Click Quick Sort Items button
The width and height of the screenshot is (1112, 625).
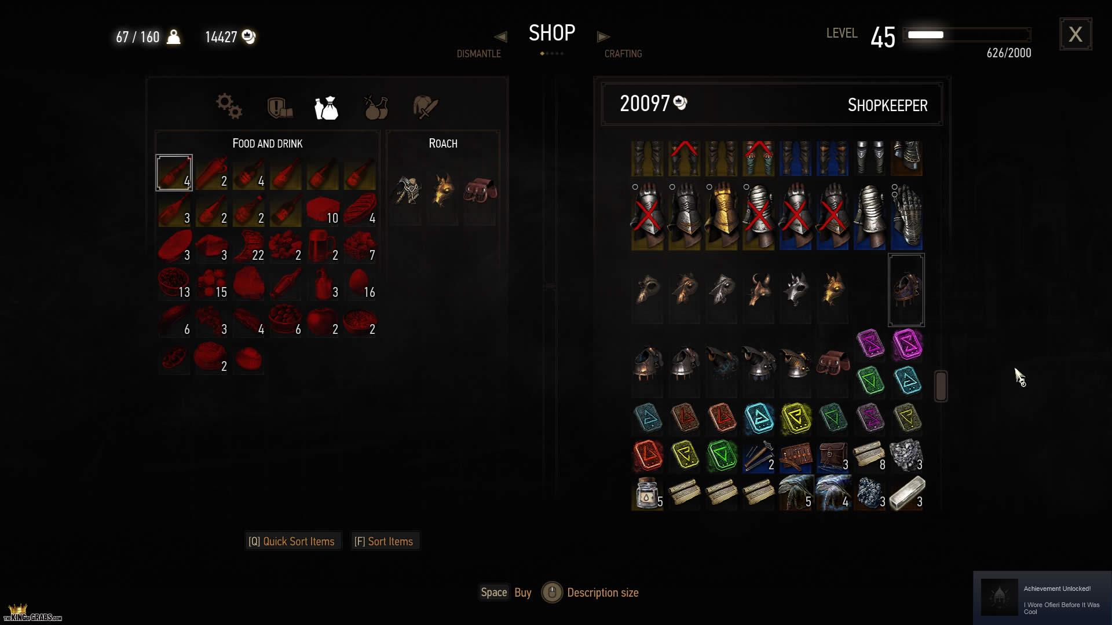[292, 541]
